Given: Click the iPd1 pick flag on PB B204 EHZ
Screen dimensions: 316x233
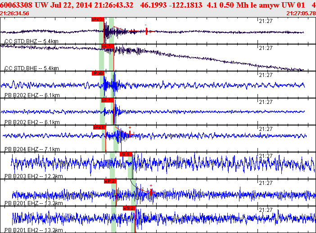Looking at the screenshot, I should pyautogui.click(x=99, y=127).
